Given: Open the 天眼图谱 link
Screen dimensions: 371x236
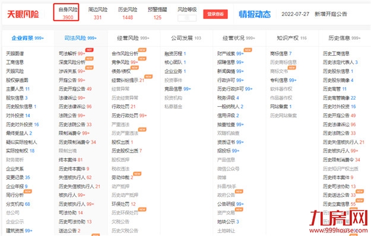Looking at the screenshot, I should click(x=15, y=53).
